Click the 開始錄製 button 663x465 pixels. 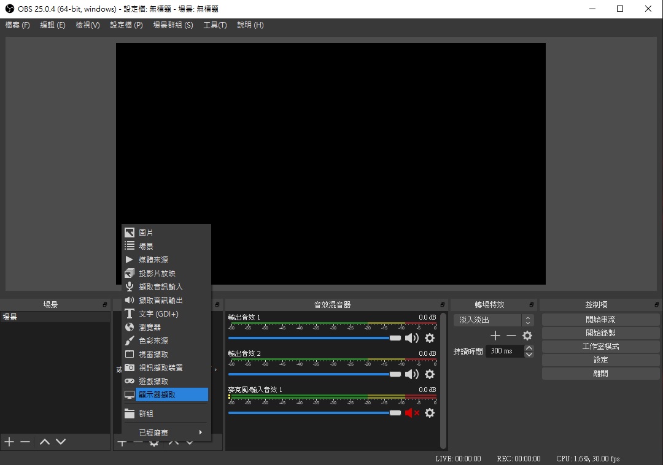coord(600,333)
